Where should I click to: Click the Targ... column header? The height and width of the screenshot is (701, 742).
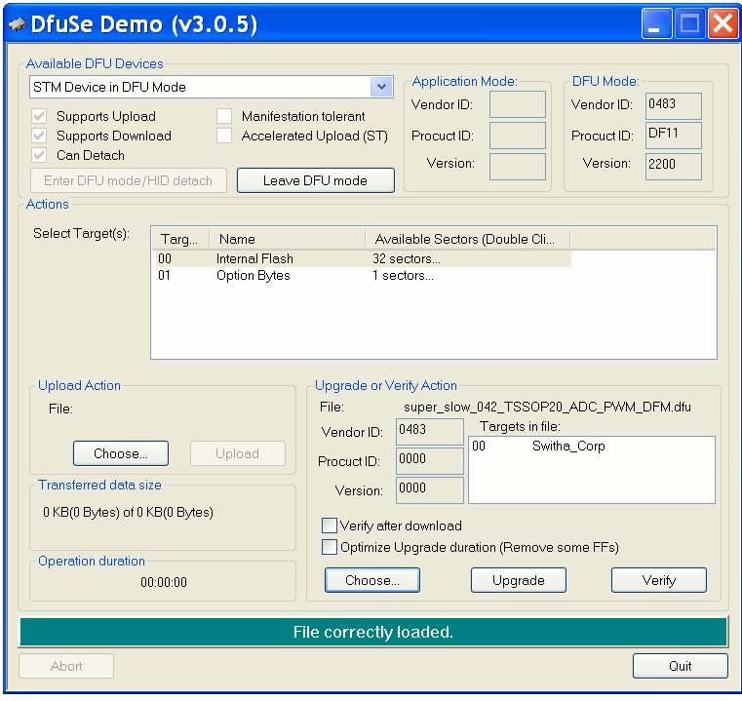point(180,240)
